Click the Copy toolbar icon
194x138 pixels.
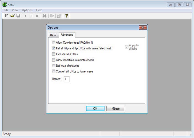pos(52,16)
